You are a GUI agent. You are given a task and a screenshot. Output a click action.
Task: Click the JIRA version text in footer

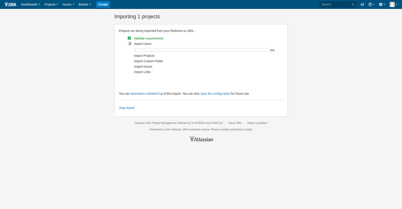[178, 123]
